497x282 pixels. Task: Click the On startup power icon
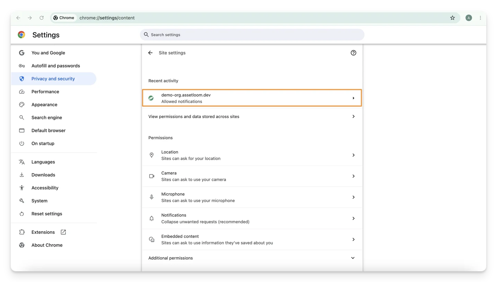click(22, 144)
